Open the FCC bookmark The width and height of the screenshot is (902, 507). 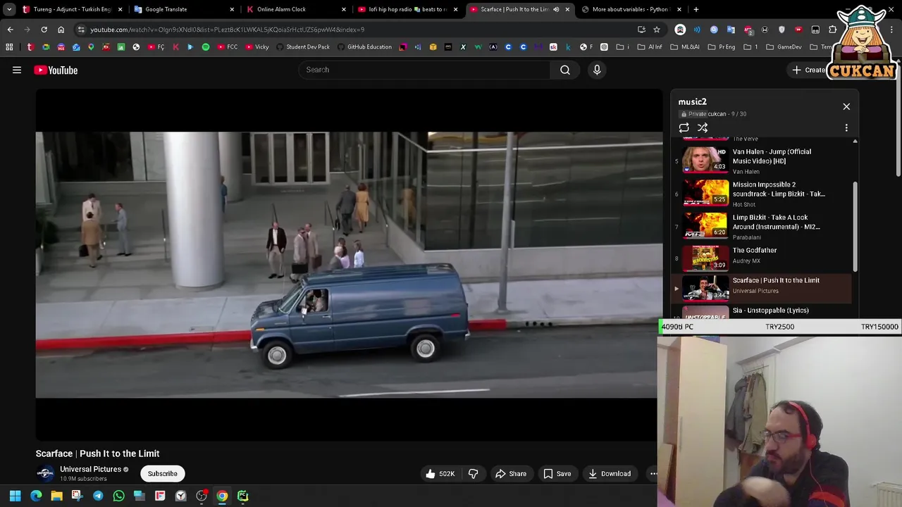227,47
